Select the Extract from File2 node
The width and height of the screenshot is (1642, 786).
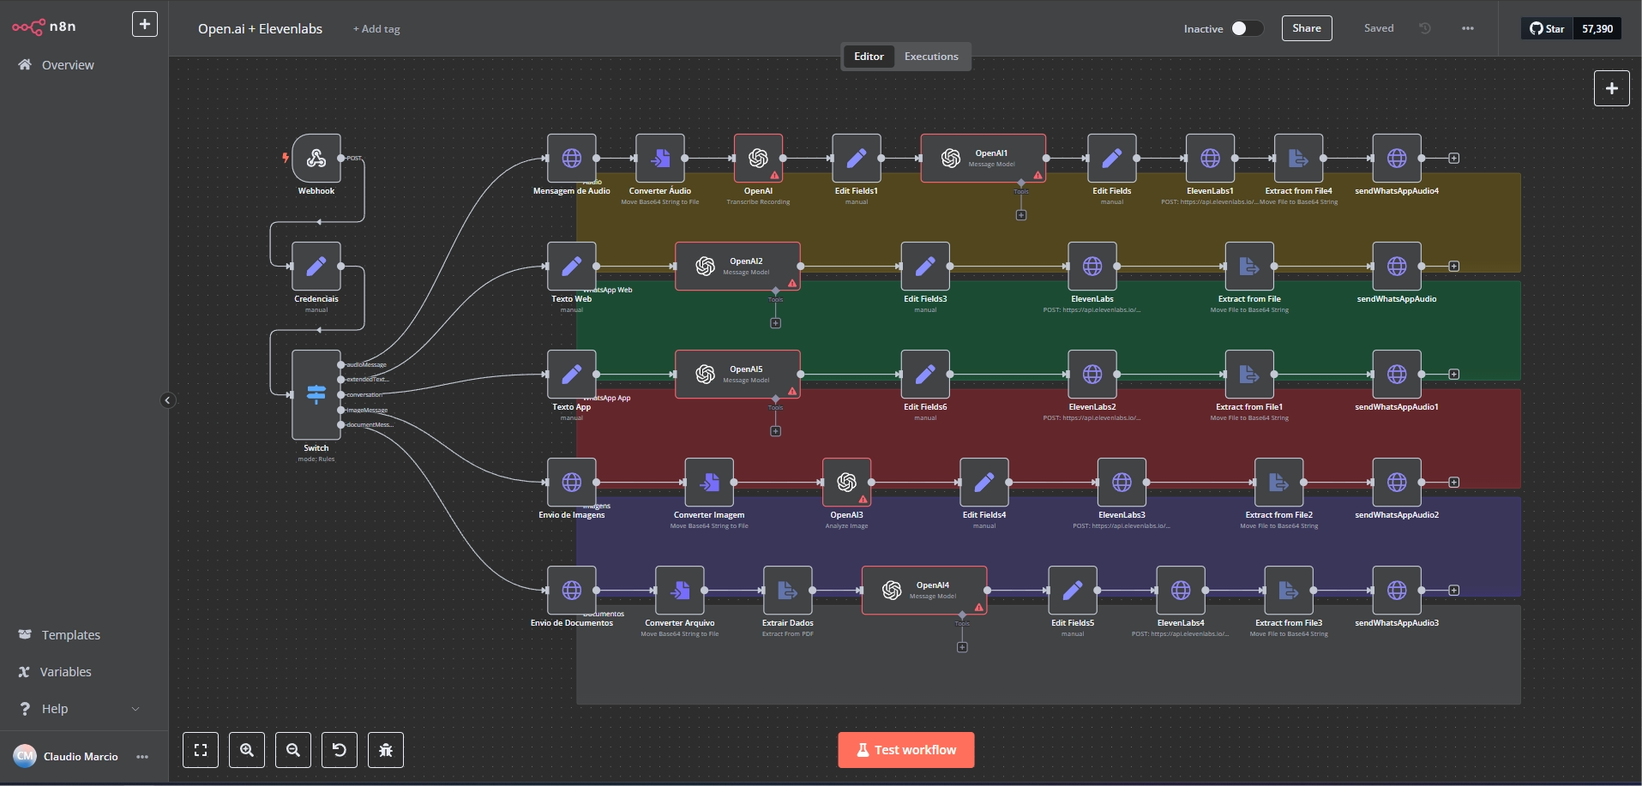click(x=1279, y=482)
